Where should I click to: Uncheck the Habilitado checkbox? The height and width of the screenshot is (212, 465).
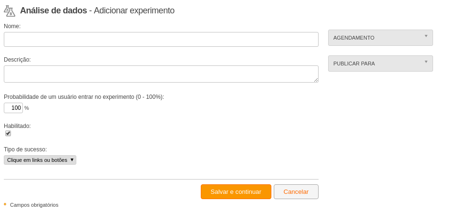[8, 133]
